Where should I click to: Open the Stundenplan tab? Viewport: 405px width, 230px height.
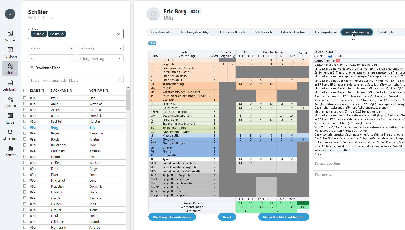click(386, 32)
